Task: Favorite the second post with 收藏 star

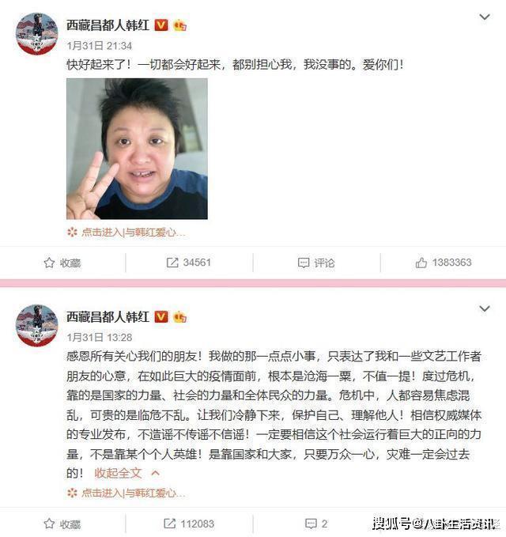Action: coord(62,524)
